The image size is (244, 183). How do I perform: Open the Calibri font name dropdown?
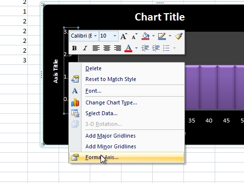[96, 36]
